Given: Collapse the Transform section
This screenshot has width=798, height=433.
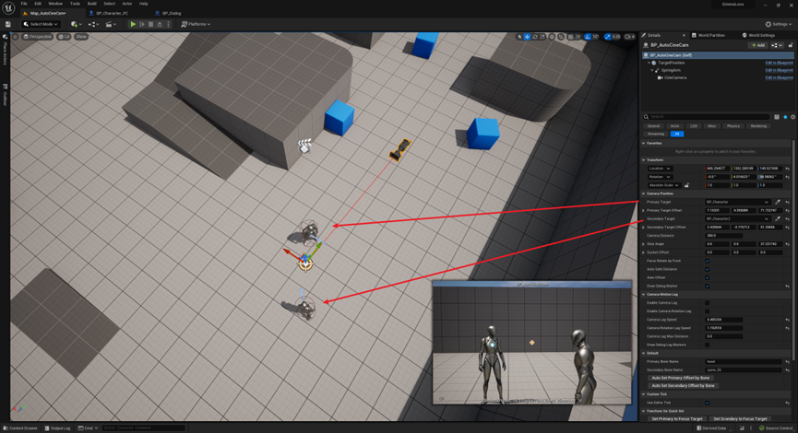Looking at the screenshot, I should 644,160.
